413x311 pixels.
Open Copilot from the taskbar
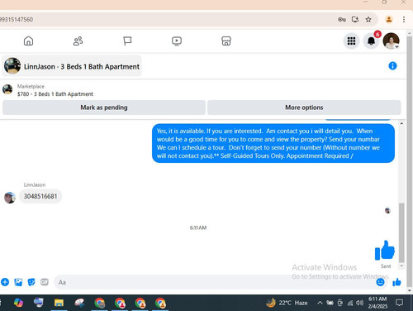pyautogui.click(x=18, y=303)
